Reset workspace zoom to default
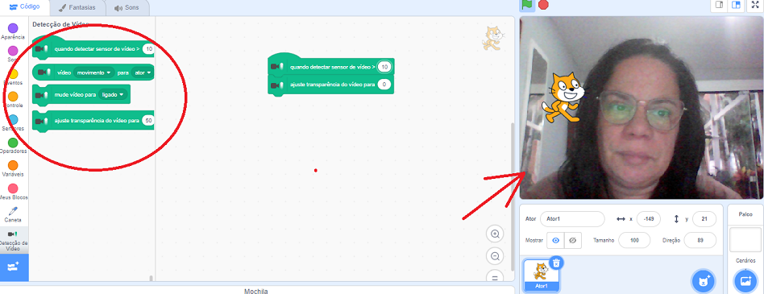 495,277
